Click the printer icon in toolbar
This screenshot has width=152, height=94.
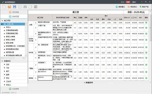coord(25,7)
